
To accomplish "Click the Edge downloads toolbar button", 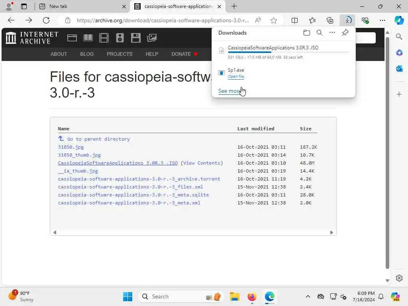I will click(347, 20).
